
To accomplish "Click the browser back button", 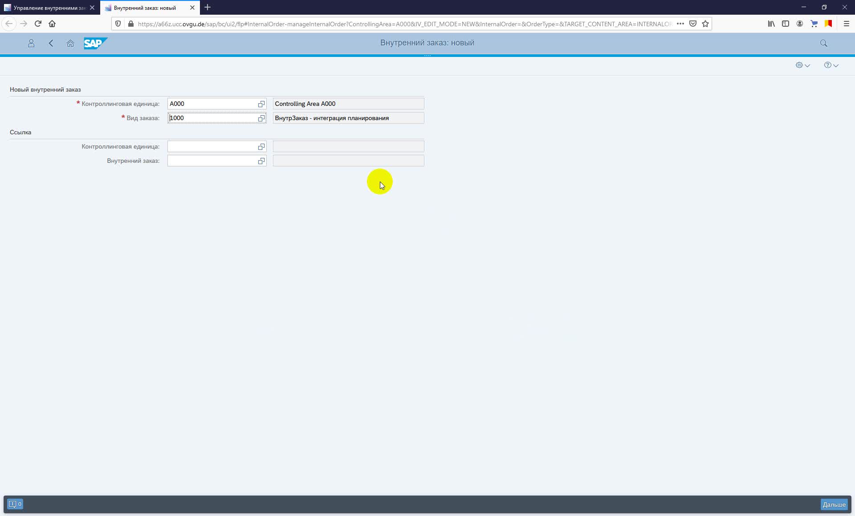I will pos(9,24).
